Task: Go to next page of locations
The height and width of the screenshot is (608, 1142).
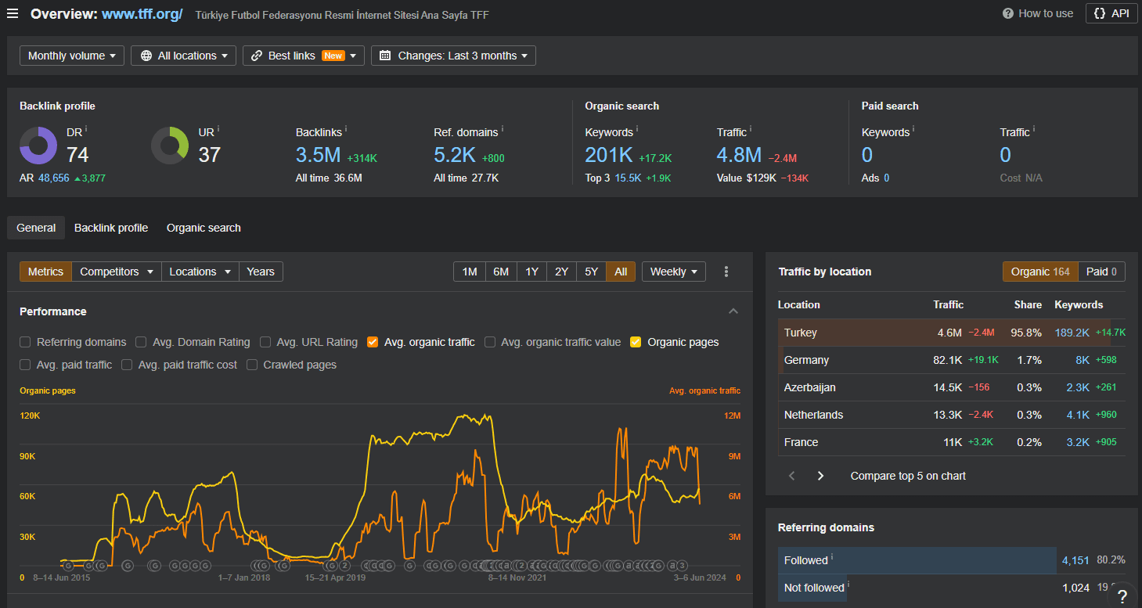Action: (x=820, y=476)
